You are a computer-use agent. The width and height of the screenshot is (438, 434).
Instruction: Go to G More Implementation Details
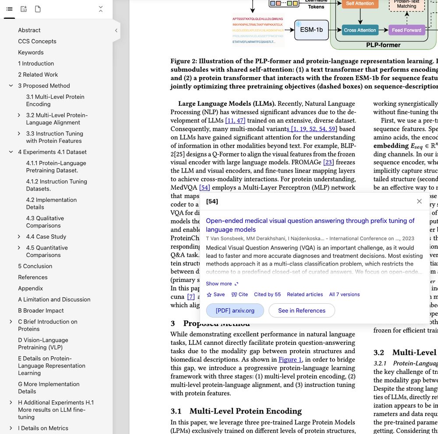[x=49, y=388]
